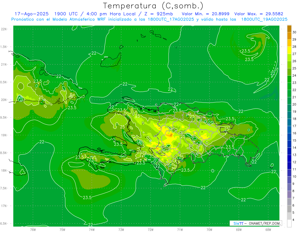Pick the purple legend swatch between 8 and 9

[289, 188]
